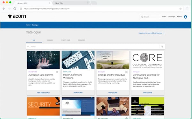Click the address bar URL field
This screenshot has width=192, height=119.
[101, 9]
